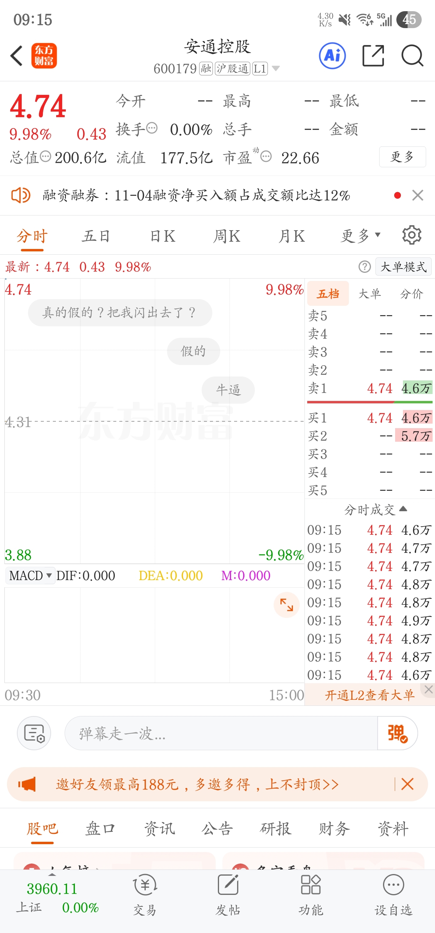Select the 股吧 tab
The image size is (435, 933).
point(42,829)
